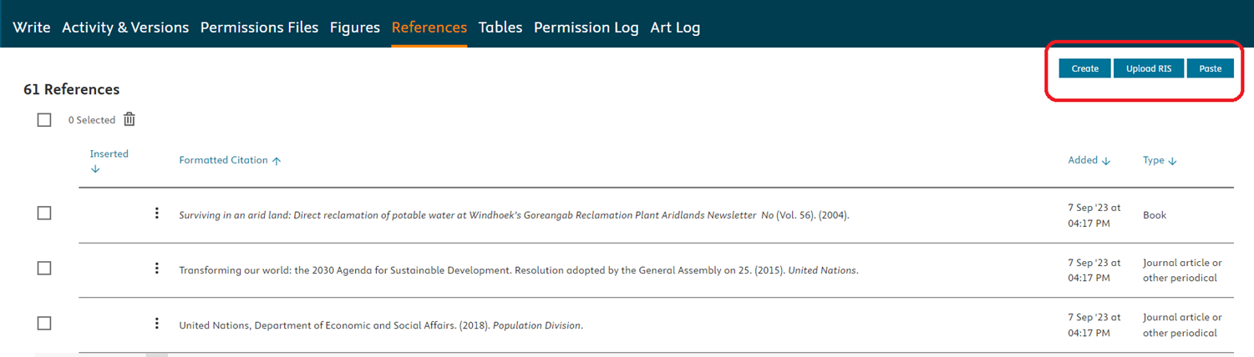Screen dimensions: 1254x357
Task: Click the trash delete selected icon
Action: coord(129,119)
